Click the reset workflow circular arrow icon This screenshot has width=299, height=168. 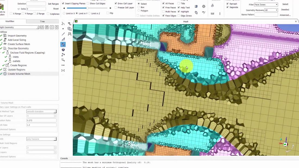[52, 27]
